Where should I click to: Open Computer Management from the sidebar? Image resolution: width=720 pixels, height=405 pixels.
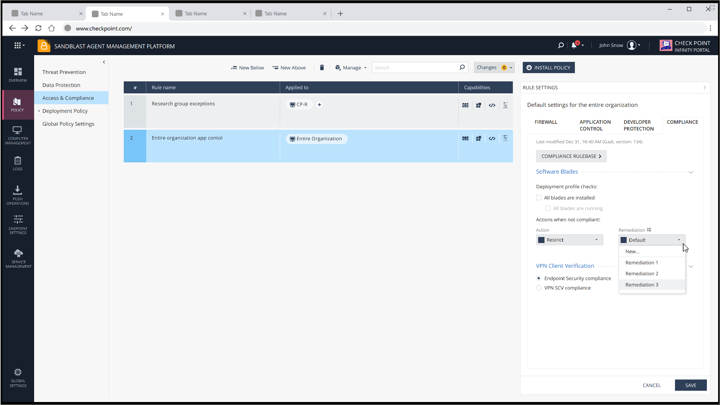(x=17, y=134)
